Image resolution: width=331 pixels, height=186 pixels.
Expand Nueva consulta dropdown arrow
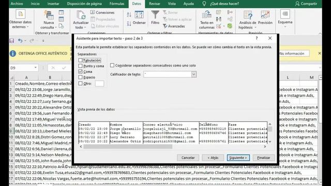56,27
